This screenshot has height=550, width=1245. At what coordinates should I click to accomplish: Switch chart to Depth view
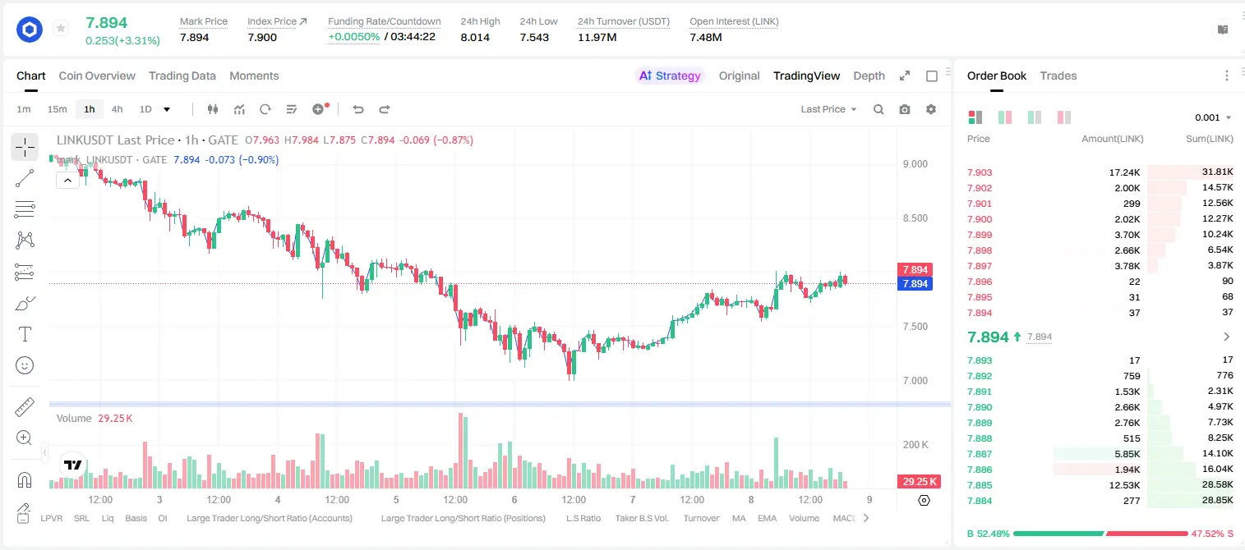tap(869, 76)
